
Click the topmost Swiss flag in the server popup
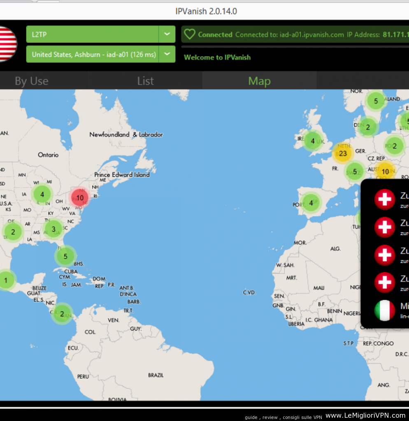tap(385, 199)
